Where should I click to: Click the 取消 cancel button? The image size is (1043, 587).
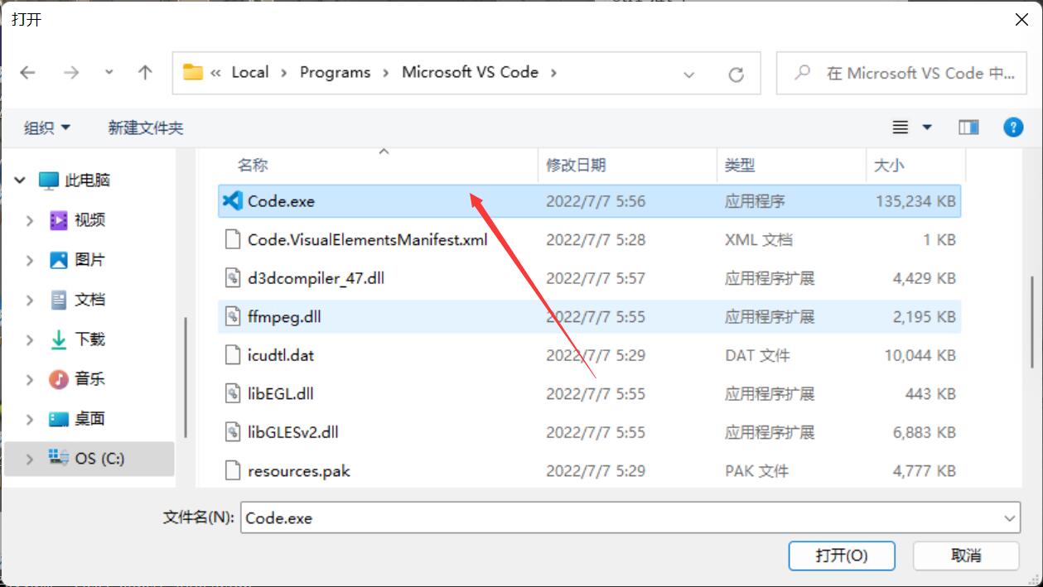(x=965, y=556)
